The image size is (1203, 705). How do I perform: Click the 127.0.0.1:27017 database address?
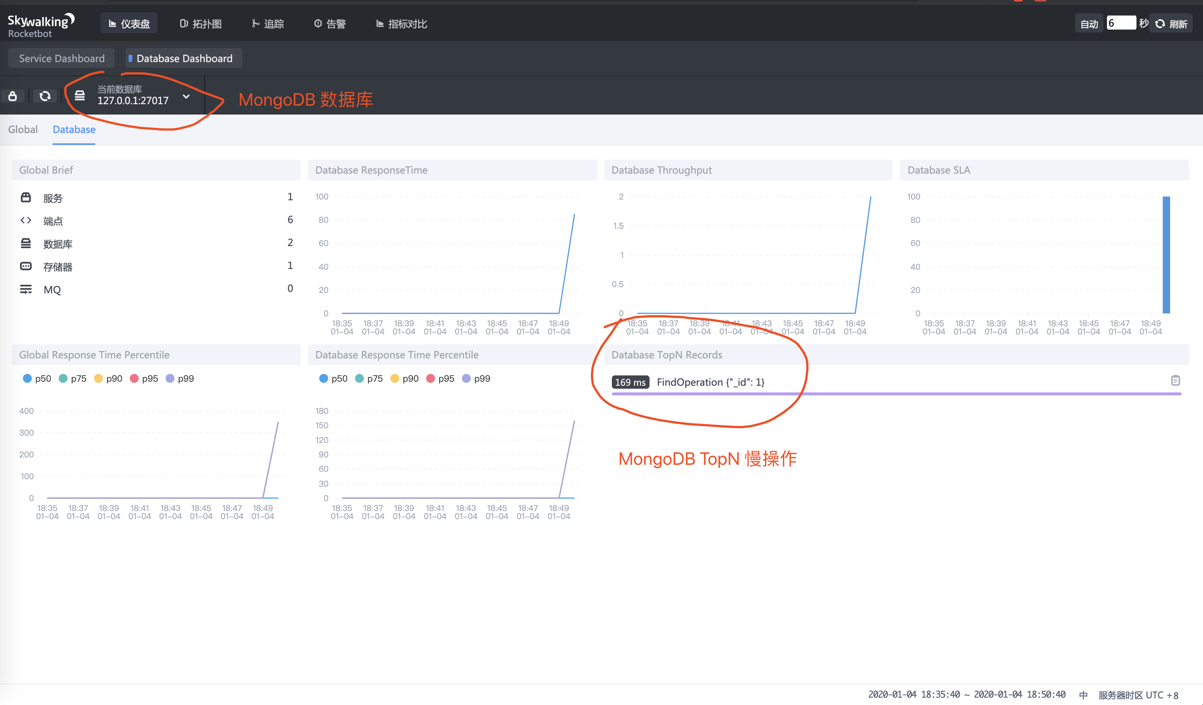click(133, 101)
